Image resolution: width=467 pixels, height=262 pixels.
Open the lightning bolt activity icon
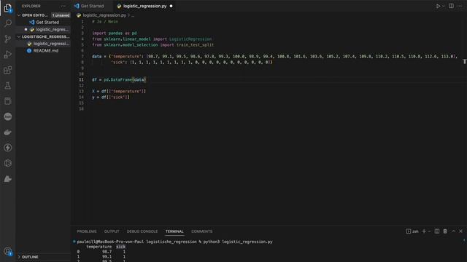8,148
